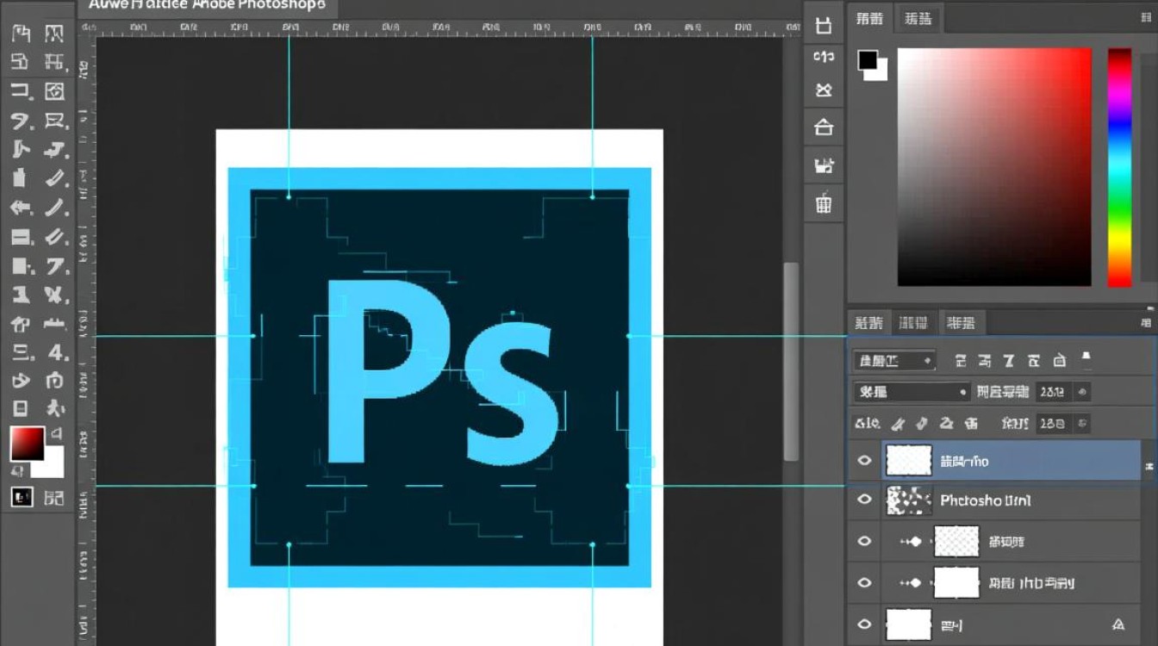
Task: Click the white background swatch in the color panel
Action: click(878, 71)
